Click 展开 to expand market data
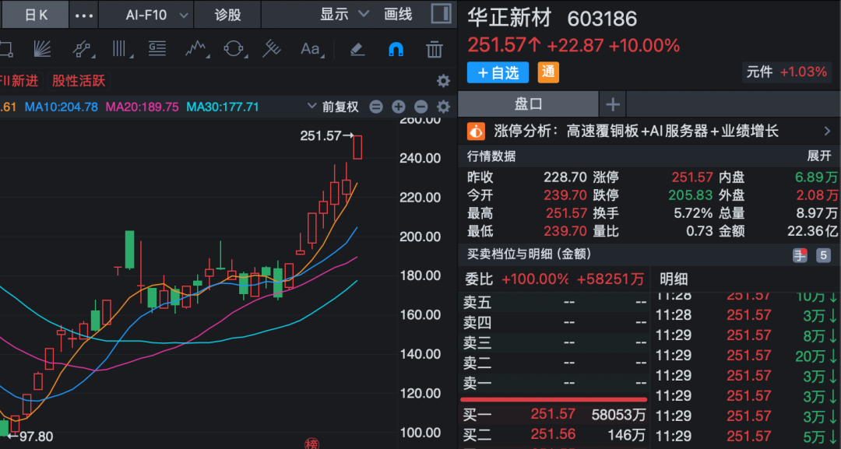This screenshot has height=449, width=841. tap(819, 156)
